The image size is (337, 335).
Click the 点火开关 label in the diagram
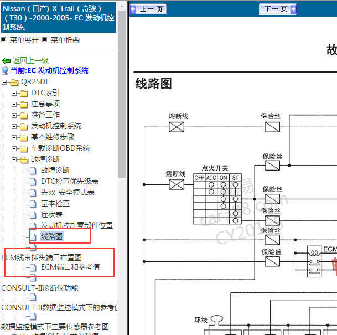point(215,168)
